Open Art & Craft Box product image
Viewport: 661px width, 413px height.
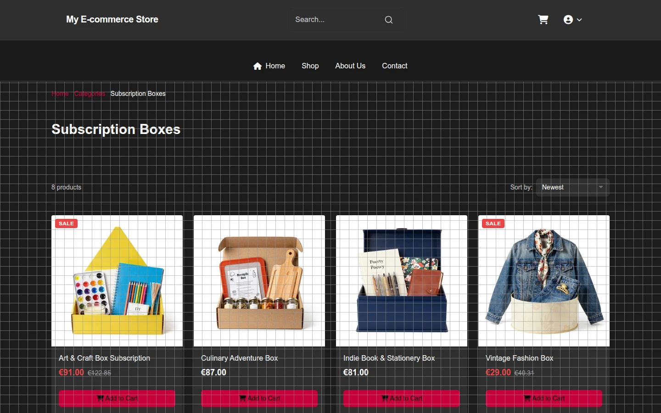[117, 281]
